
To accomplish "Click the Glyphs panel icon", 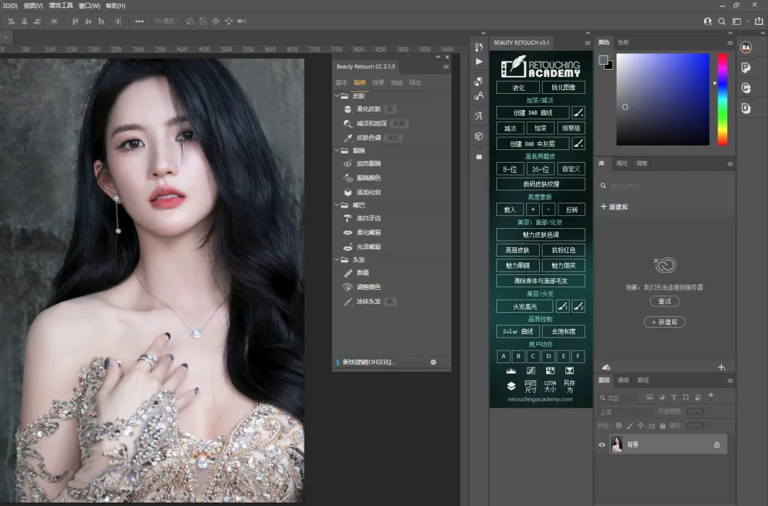I will tap(479, 115).
